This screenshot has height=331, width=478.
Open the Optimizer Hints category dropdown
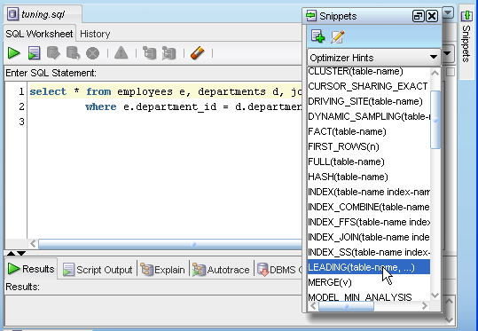[x=374, y=58]
